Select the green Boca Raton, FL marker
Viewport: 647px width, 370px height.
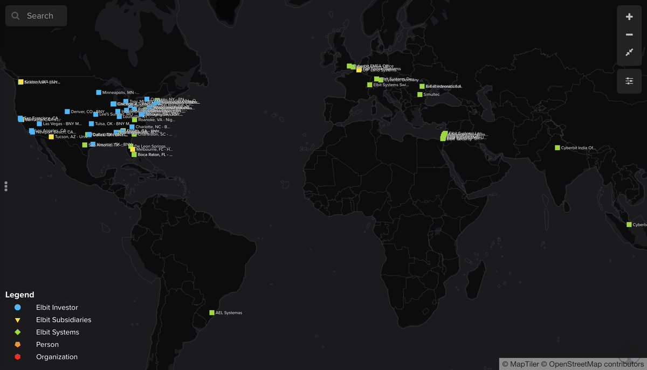(134, 155)
